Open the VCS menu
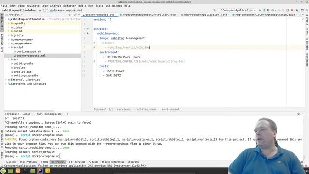This screenshot has width=309, height=174. coord(108,6)
